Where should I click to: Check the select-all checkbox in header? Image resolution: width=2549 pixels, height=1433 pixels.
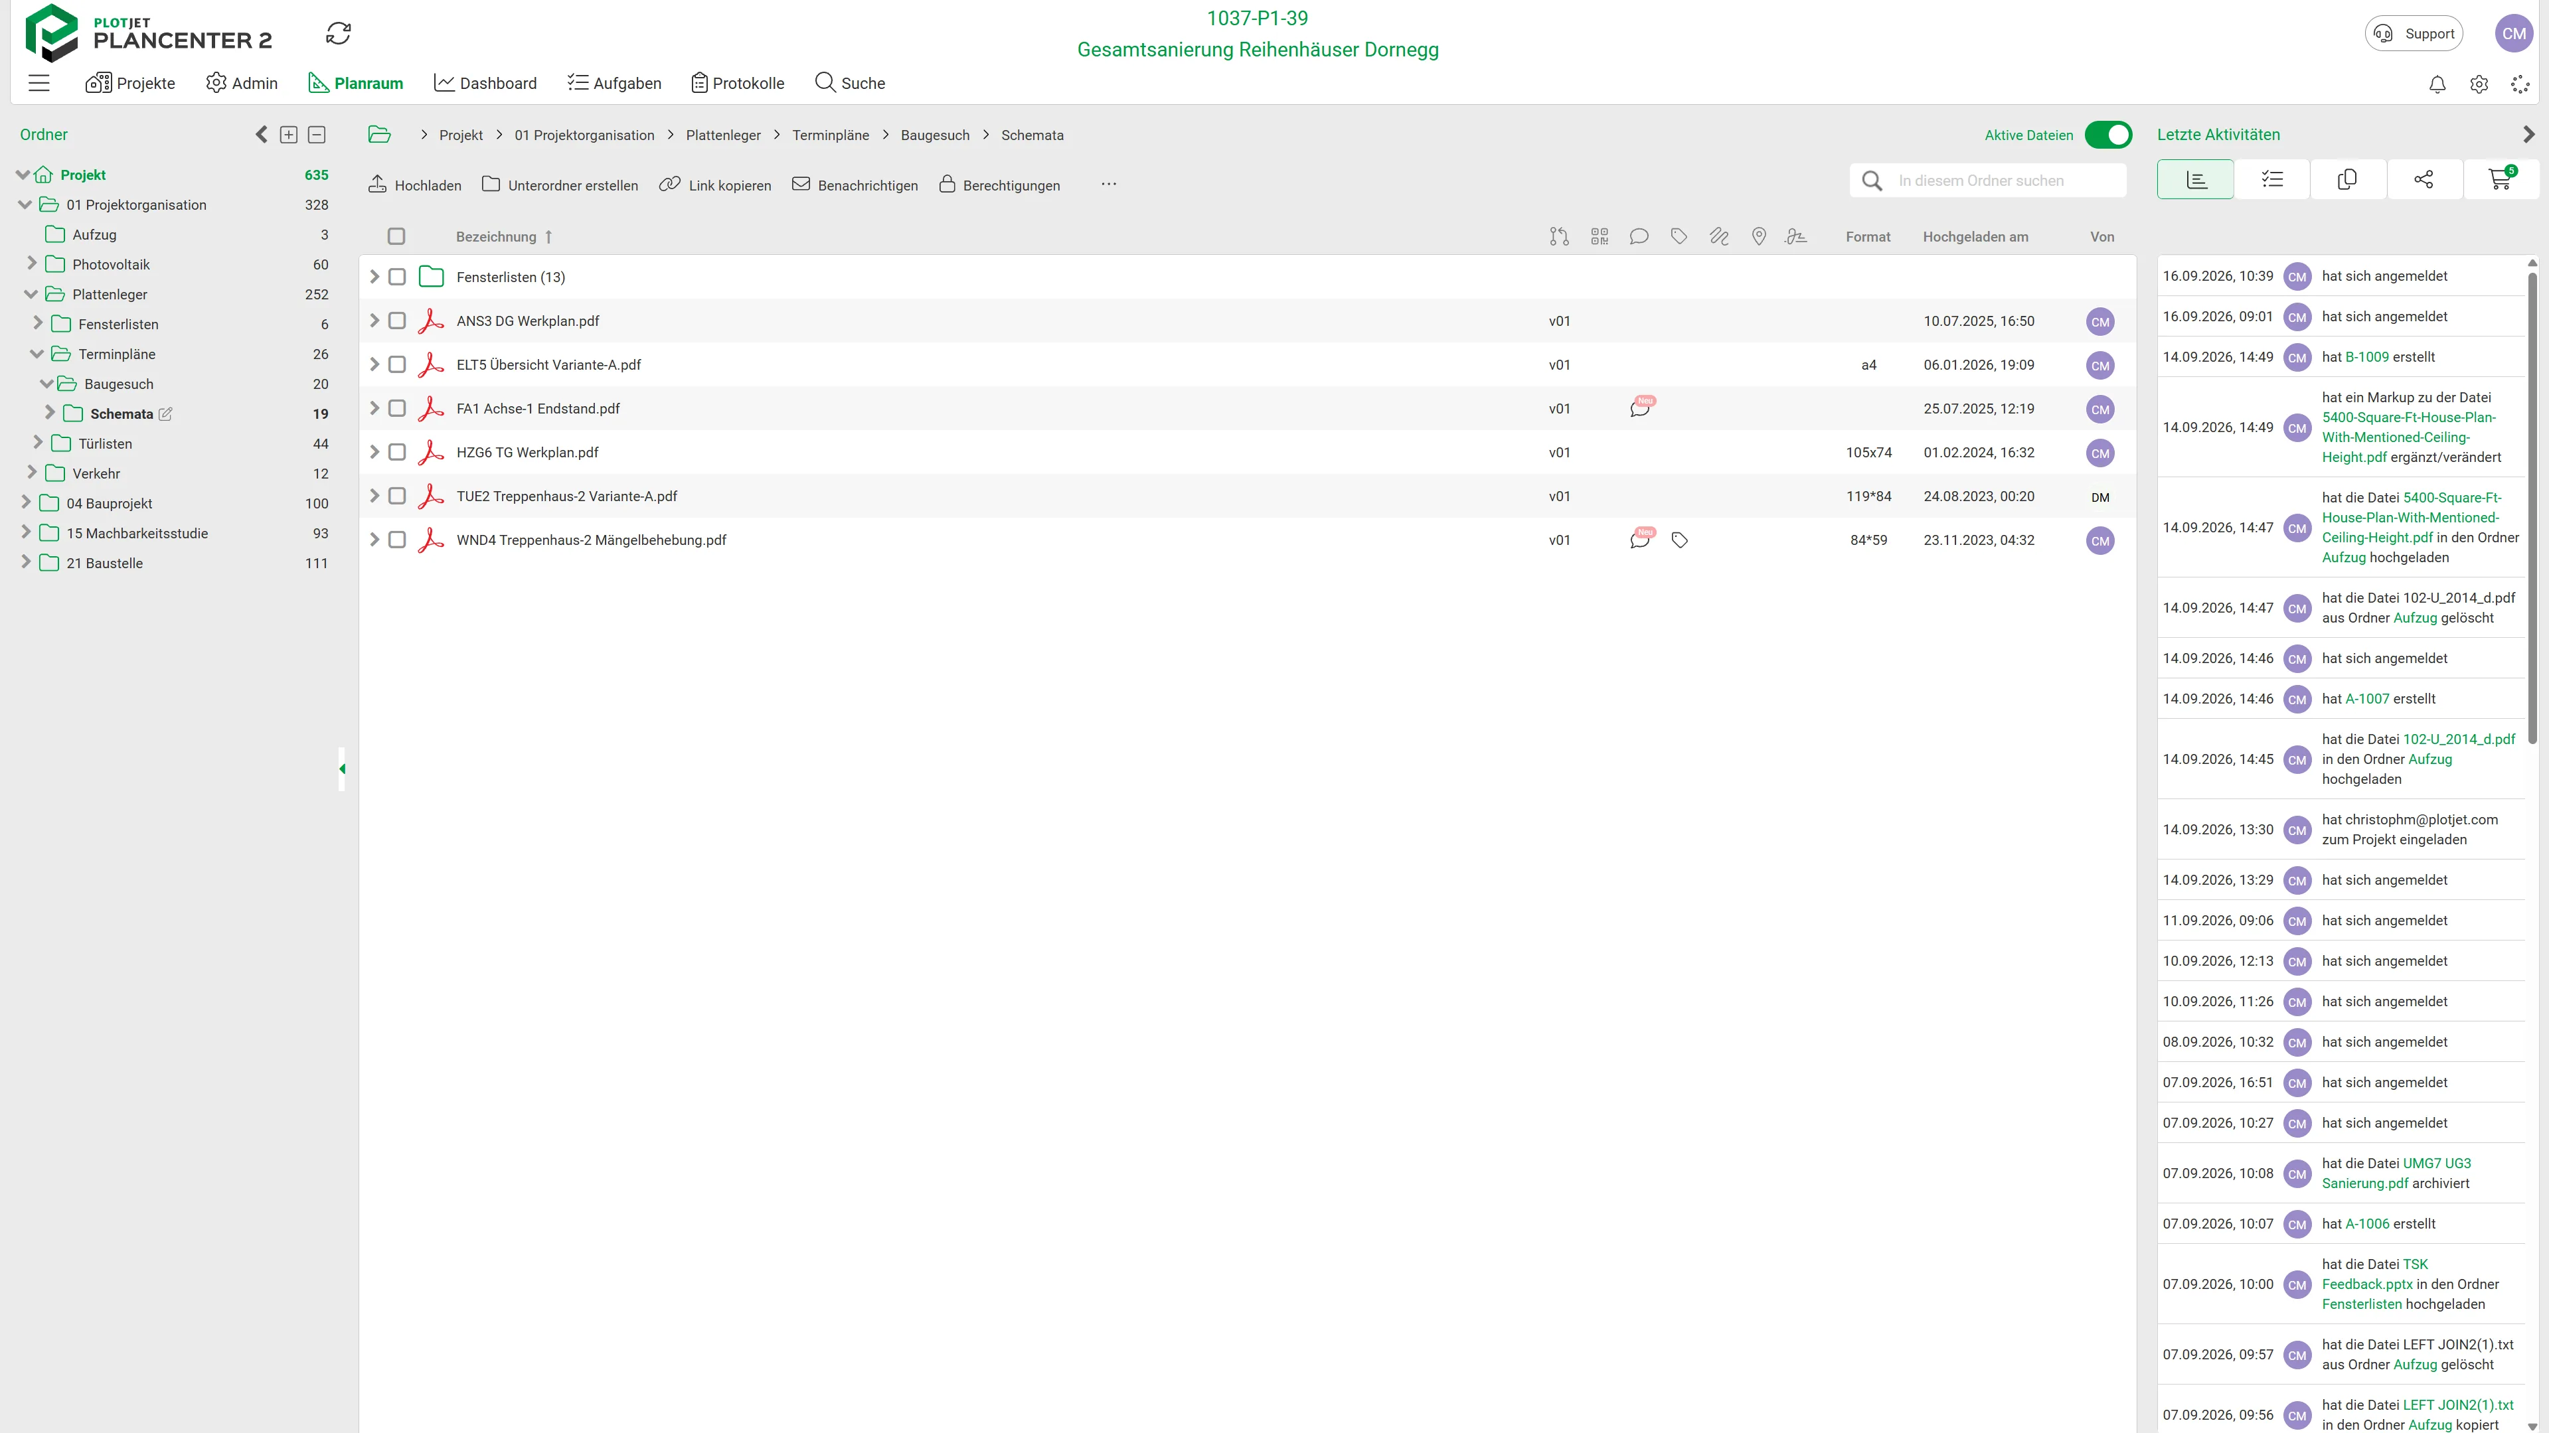tap(397, 236)
